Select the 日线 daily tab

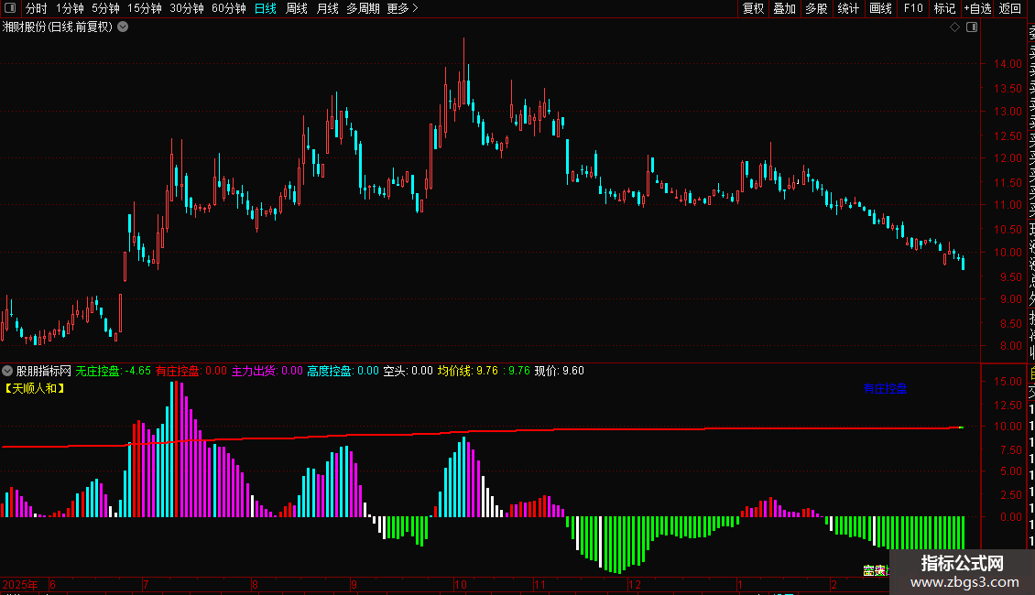[x=266, y=8]
